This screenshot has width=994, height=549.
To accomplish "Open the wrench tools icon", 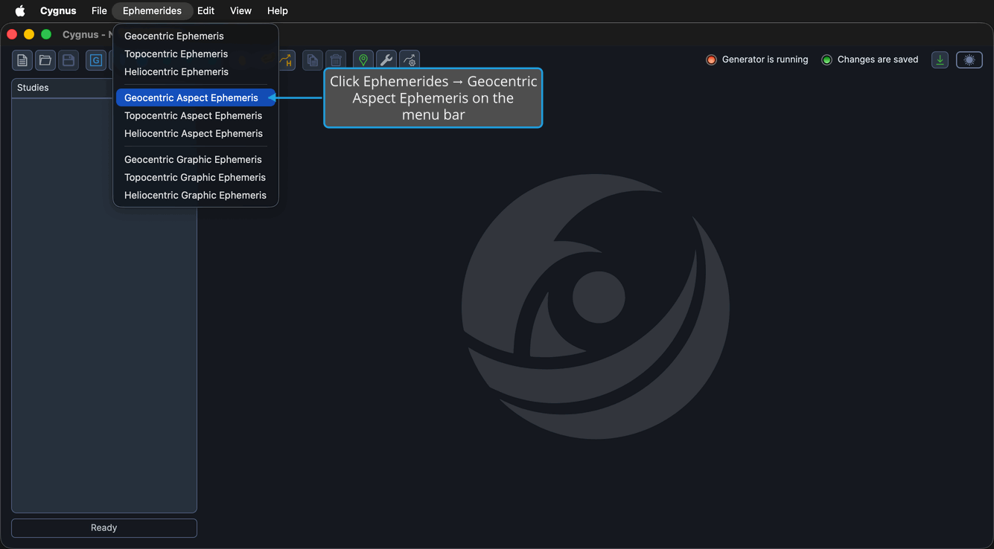I will click(x=386, y=60).
